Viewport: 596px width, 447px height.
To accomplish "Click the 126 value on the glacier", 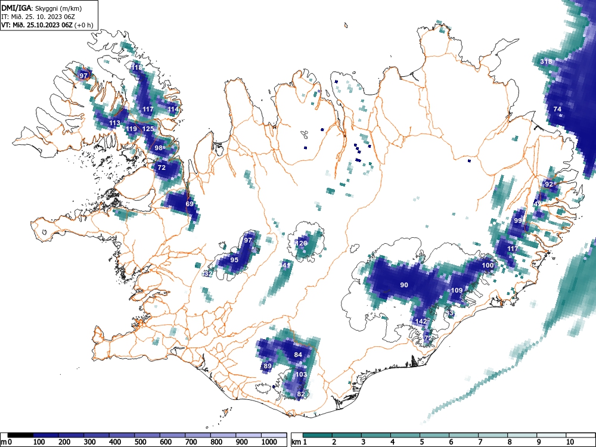I will pos(302,243).
